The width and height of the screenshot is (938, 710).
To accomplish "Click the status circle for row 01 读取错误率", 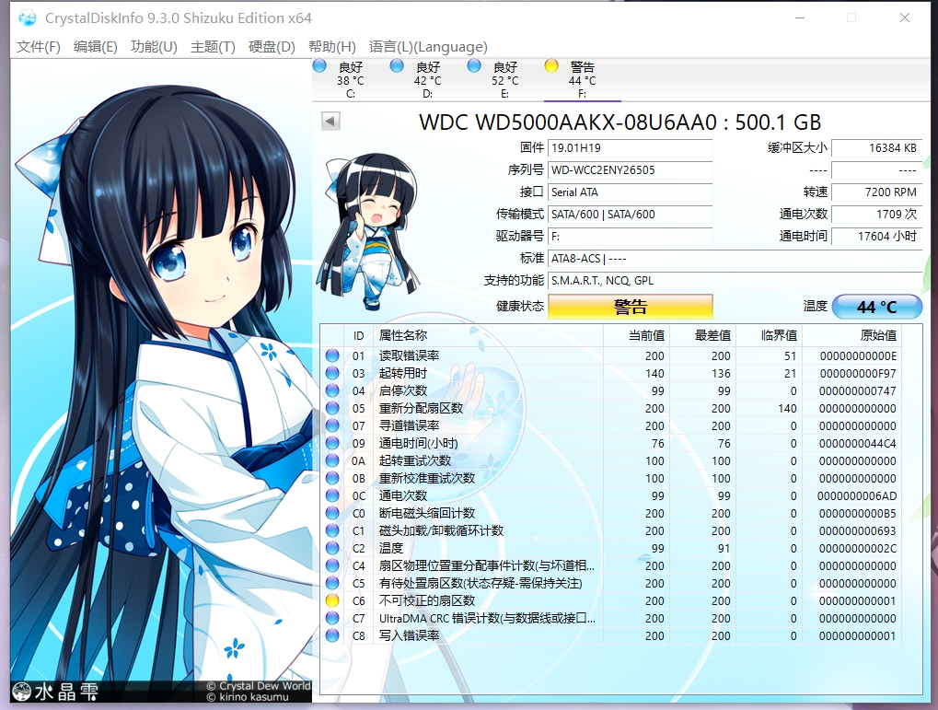I will click(332, 355).
